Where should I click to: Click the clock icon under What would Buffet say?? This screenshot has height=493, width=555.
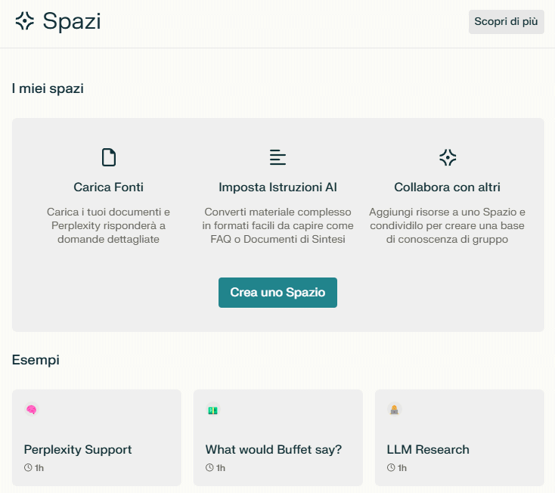(209, 468)
